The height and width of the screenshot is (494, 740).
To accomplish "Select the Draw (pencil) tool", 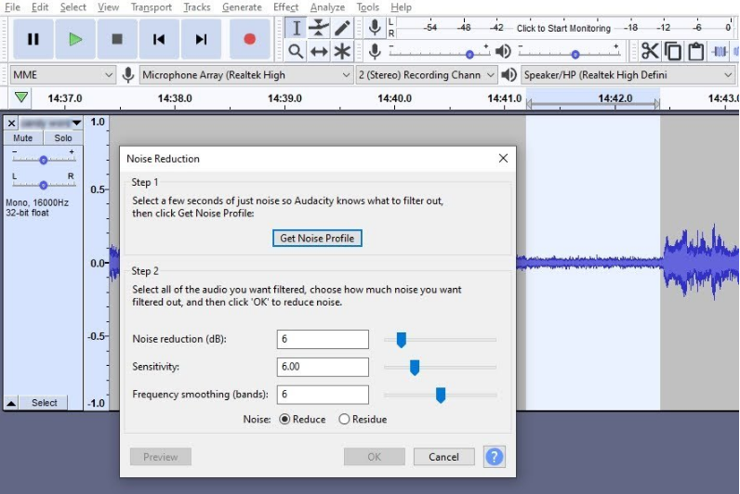I will [342, 28].
